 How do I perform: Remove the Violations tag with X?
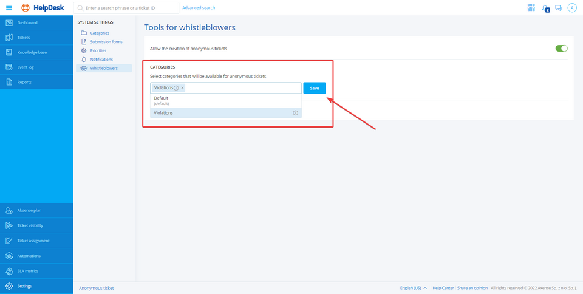(x=182, y=88)
